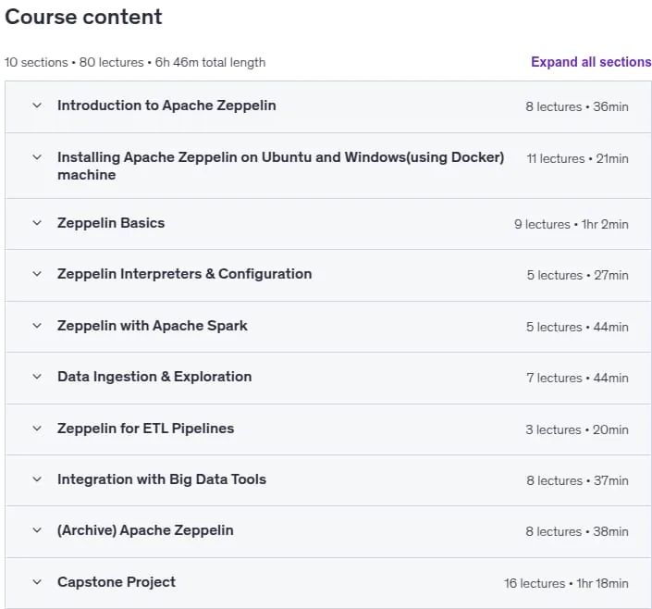This screenshot has height=609, width=652.
Task: Click the 16 lectures • 1hr 18min label
Action: click(566, 583)
